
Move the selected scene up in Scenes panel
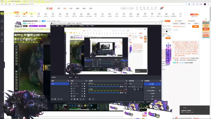(x=58, y=99)
